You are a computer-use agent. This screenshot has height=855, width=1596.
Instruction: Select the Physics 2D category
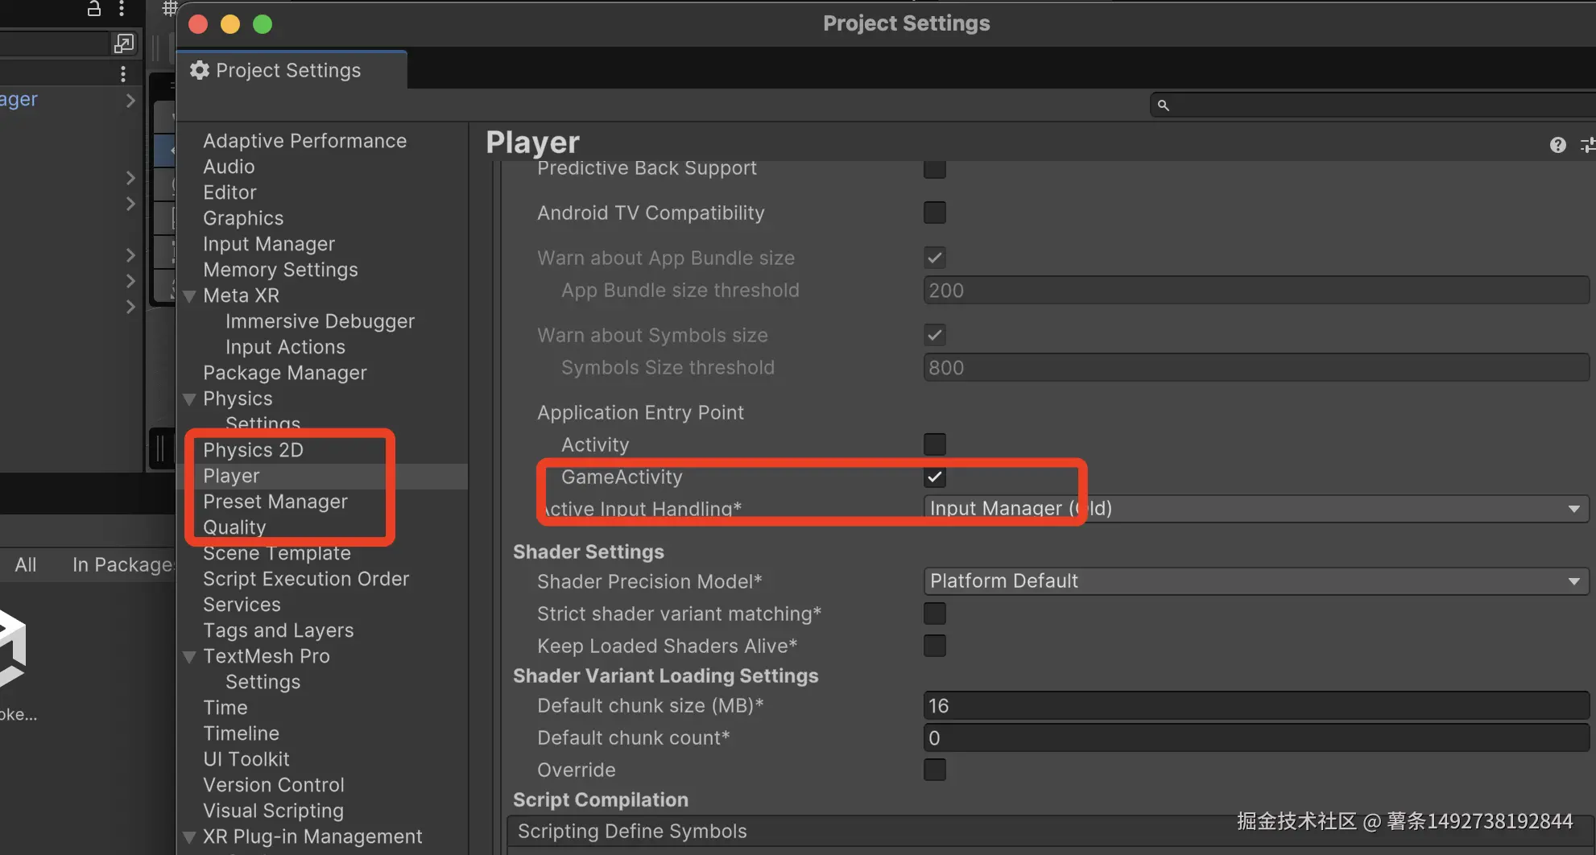pyautogui.click(x=253, y=450)
